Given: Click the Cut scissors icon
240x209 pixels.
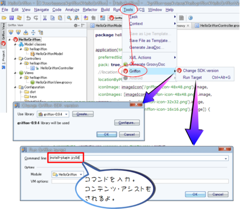Looking at the screenshot, I should (x=45, y=18).
